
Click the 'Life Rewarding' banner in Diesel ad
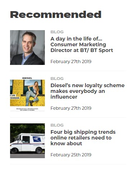15,97
